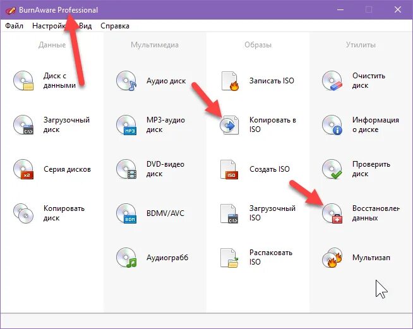
Task: Open the Справка menu
Action: click(115, 26)
